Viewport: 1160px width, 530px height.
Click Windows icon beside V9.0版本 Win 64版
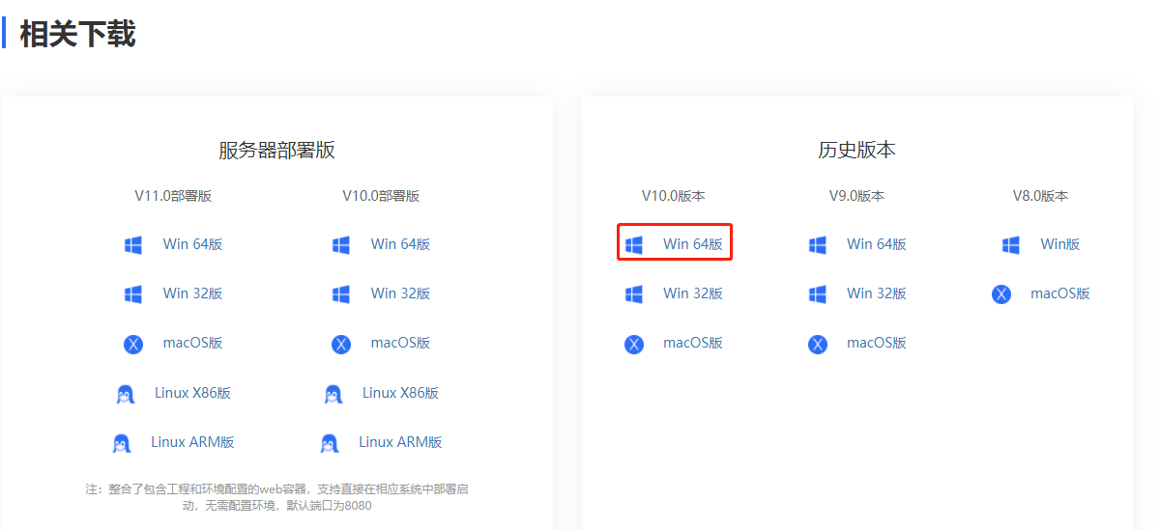point(818,245)
